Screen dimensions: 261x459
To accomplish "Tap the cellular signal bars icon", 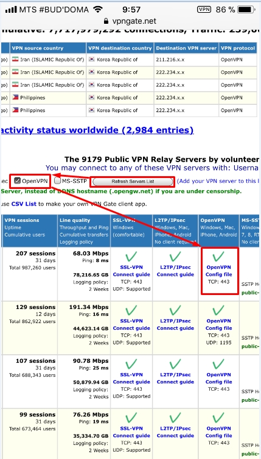I will coord(11,10).
